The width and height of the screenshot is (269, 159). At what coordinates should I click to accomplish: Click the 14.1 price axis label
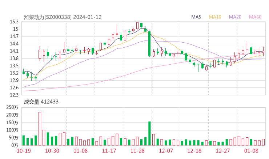tap(14, 51)
